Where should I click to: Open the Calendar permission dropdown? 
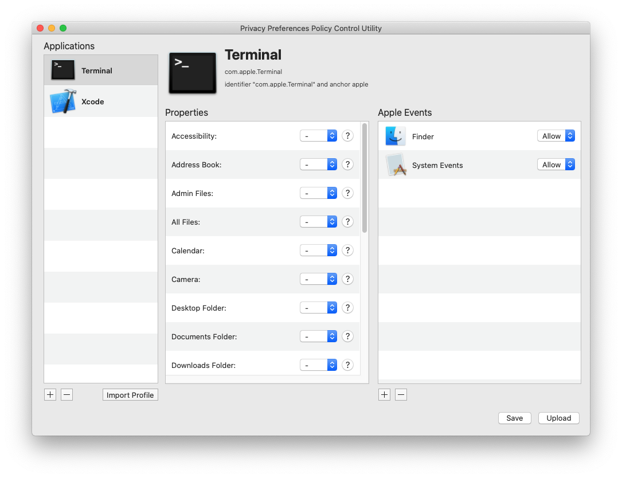click(318, 250)
